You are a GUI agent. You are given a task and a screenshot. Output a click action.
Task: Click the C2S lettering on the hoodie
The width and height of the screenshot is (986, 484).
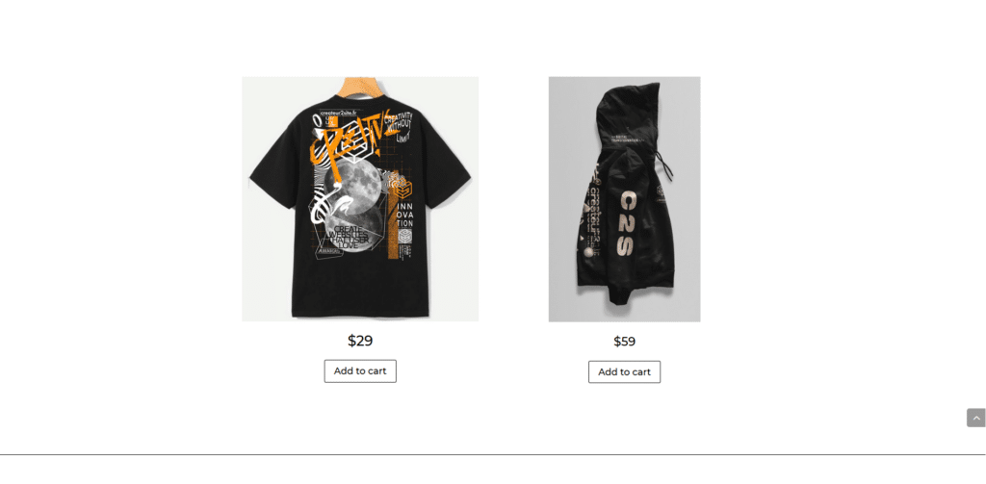[624, 224]
